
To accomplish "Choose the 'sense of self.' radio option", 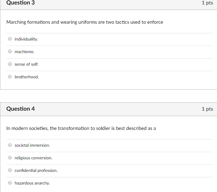I will [10, 64].
